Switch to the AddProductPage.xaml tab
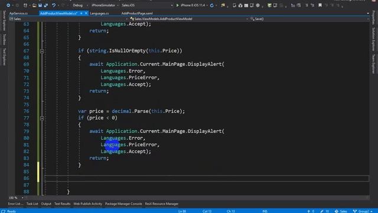378x213 pixels. [137, 13]
